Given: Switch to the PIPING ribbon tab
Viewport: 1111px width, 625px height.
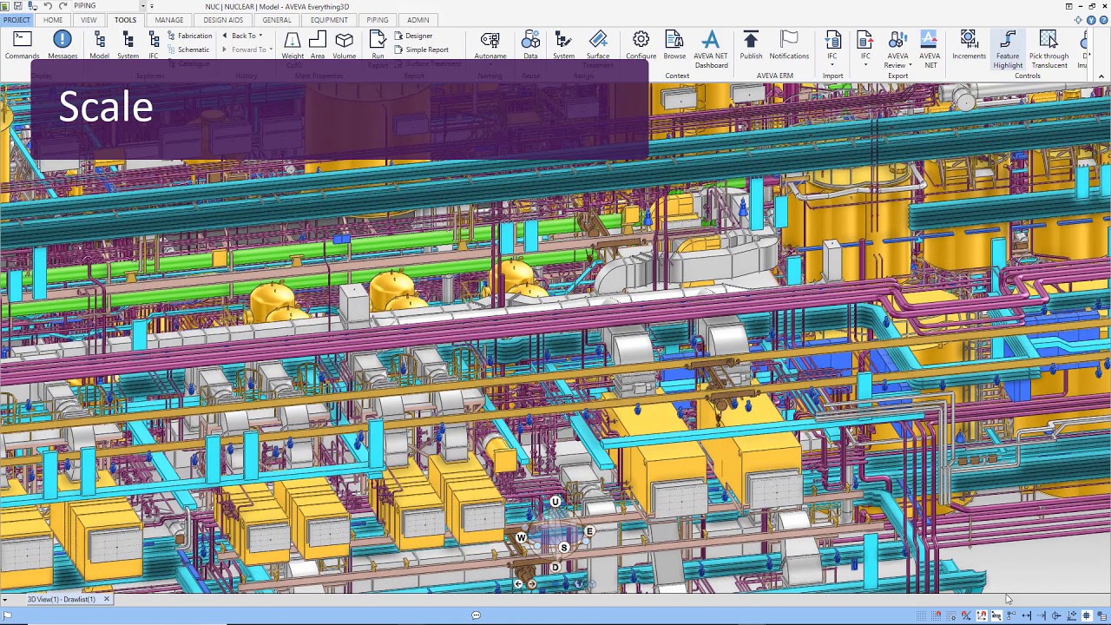Looking at the screenshot, I should (377, 20).
